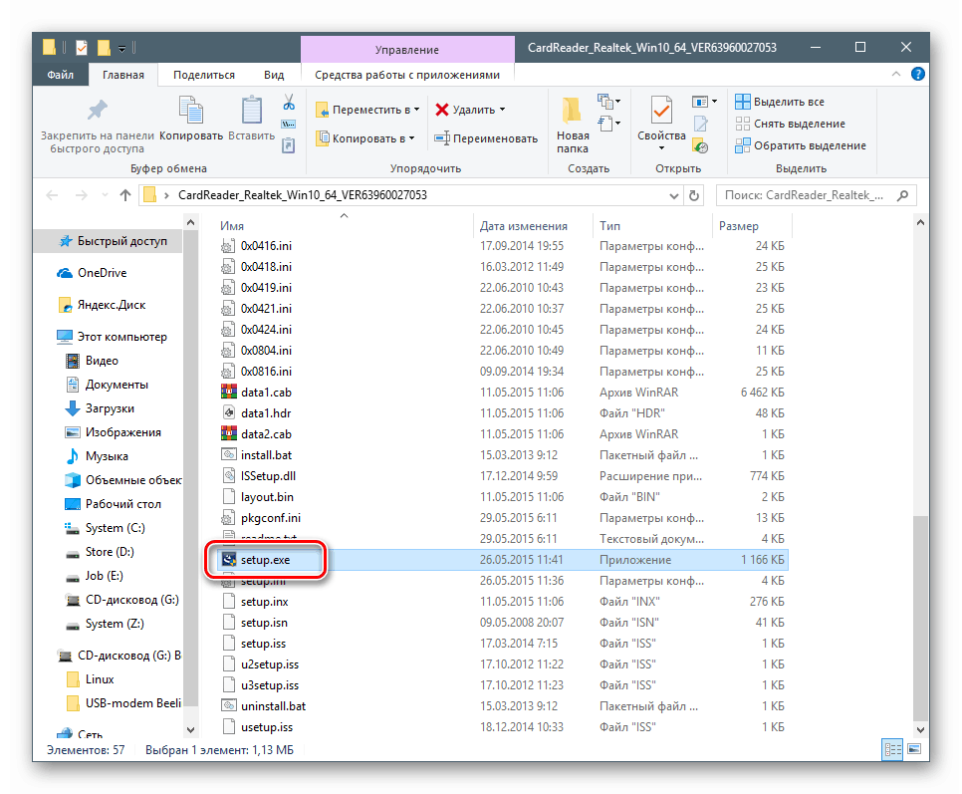
Task: Click the Управление contextual tab
Action: tap(406, 50)
